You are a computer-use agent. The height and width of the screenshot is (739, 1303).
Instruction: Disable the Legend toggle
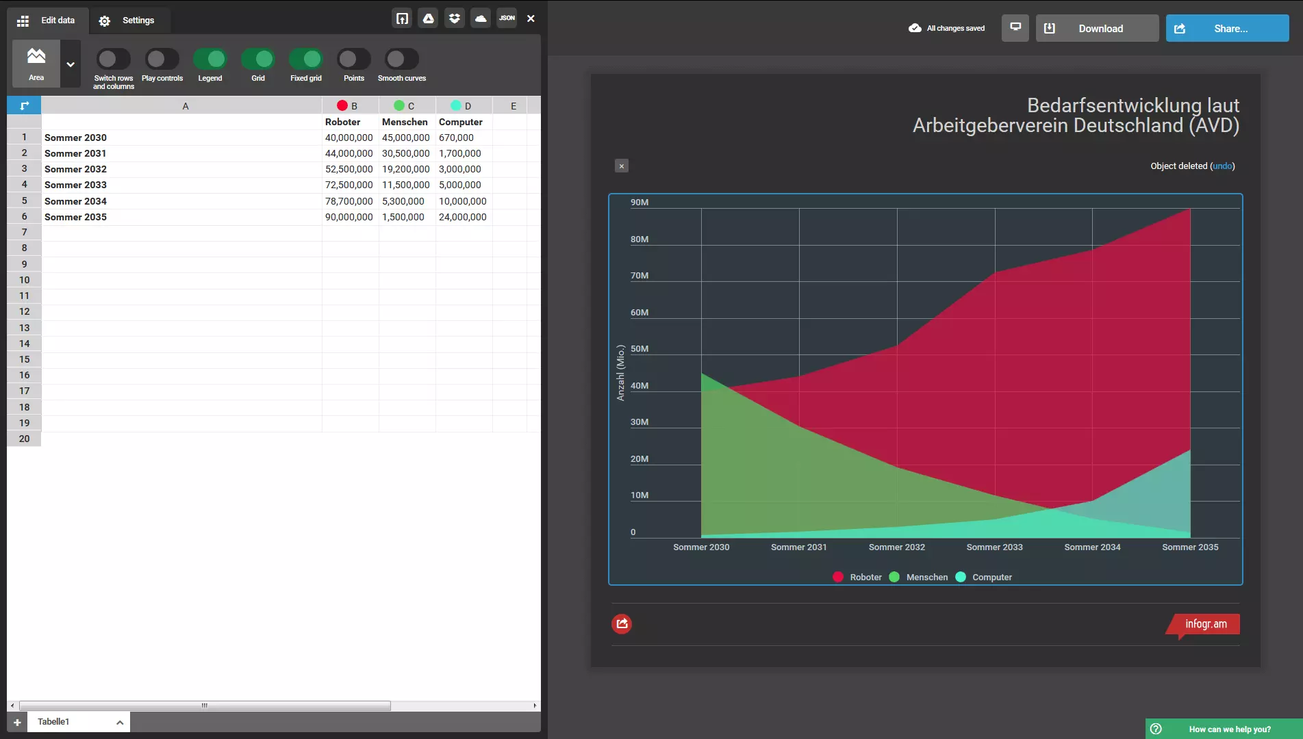210,60
